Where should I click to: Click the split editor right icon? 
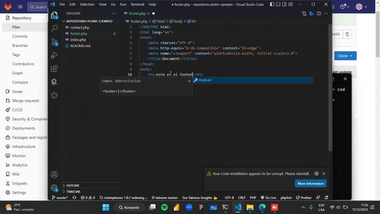(x=319, y=13)
